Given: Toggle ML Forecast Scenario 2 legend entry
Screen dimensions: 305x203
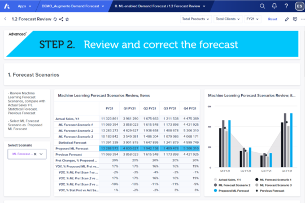Looking at the screenshot, I should tap(232, 185).
